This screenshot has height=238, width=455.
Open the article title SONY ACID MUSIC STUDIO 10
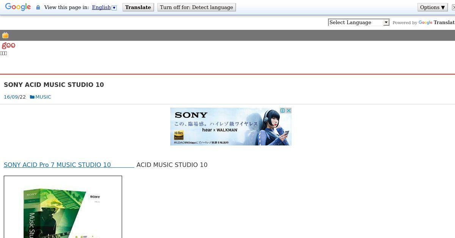54,85
